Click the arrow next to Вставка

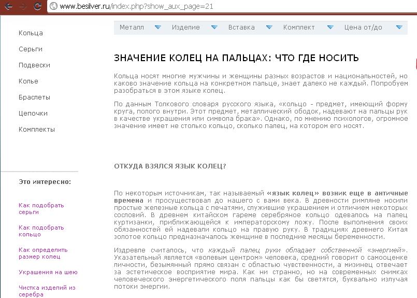269,27
